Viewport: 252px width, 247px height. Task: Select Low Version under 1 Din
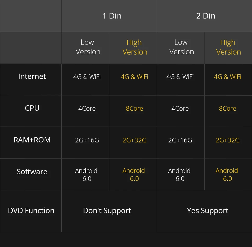point(88,47)
